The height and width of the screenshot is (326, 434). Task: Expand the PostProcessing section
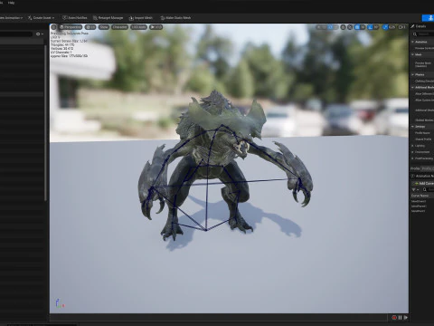[413, 158]
